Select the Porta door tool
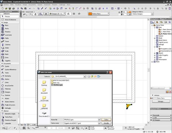This screenshot has width=172, height=133. (7, 29)
